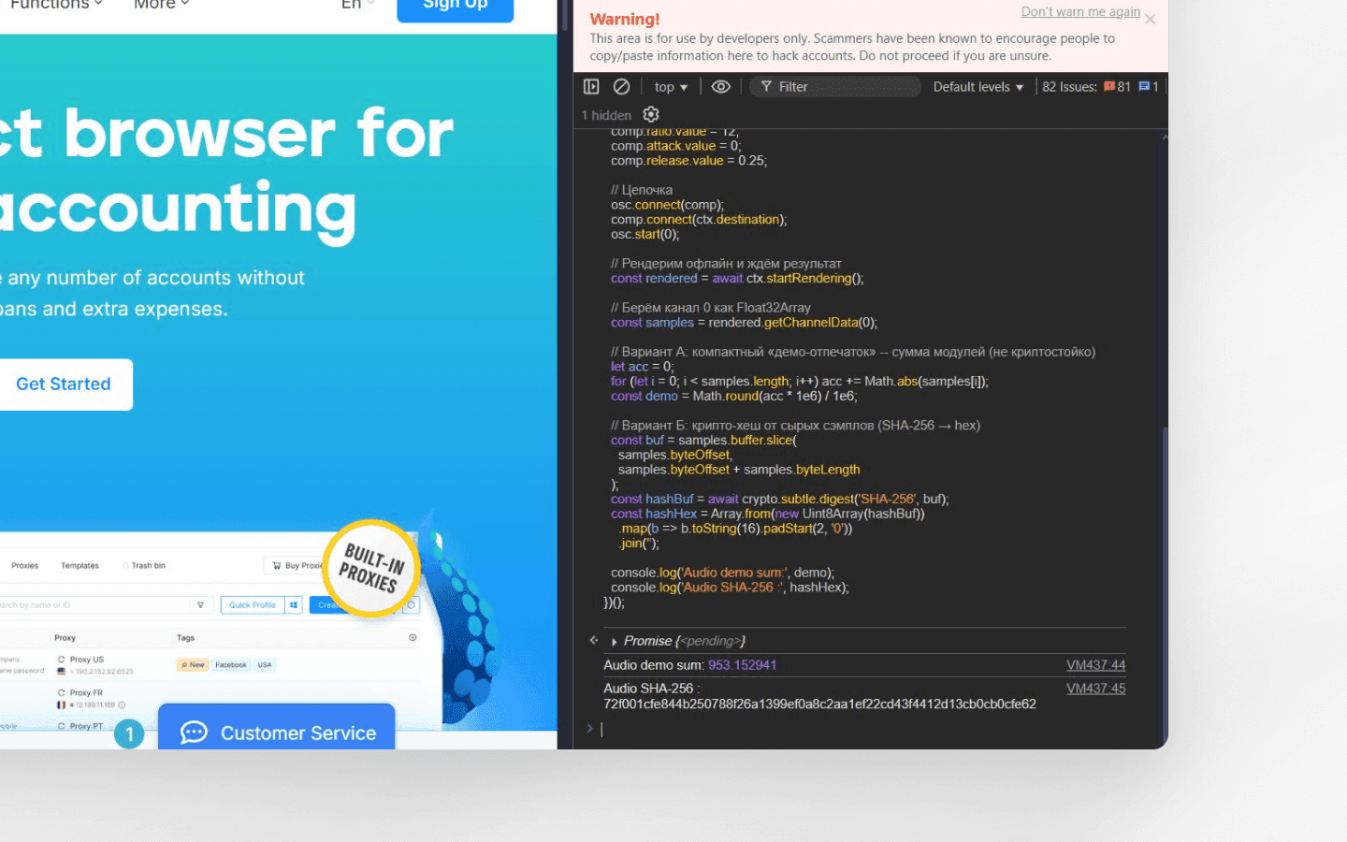1347x842 pixels.
Task: Select the Trash bin tab in dashboard preview
Action: tap(144, 566)
